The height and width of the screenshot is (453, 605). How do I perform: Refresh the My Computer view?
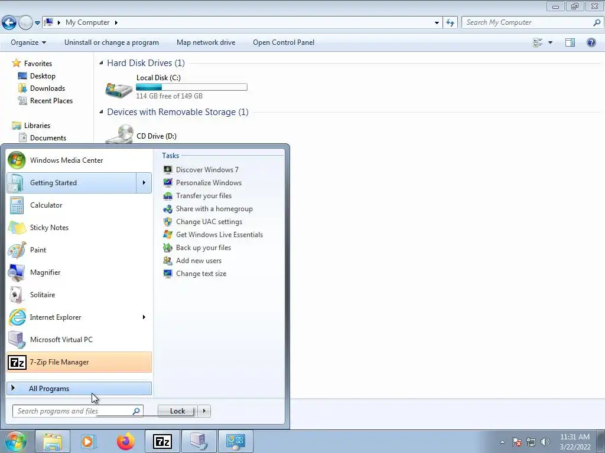tap(450, 23)
